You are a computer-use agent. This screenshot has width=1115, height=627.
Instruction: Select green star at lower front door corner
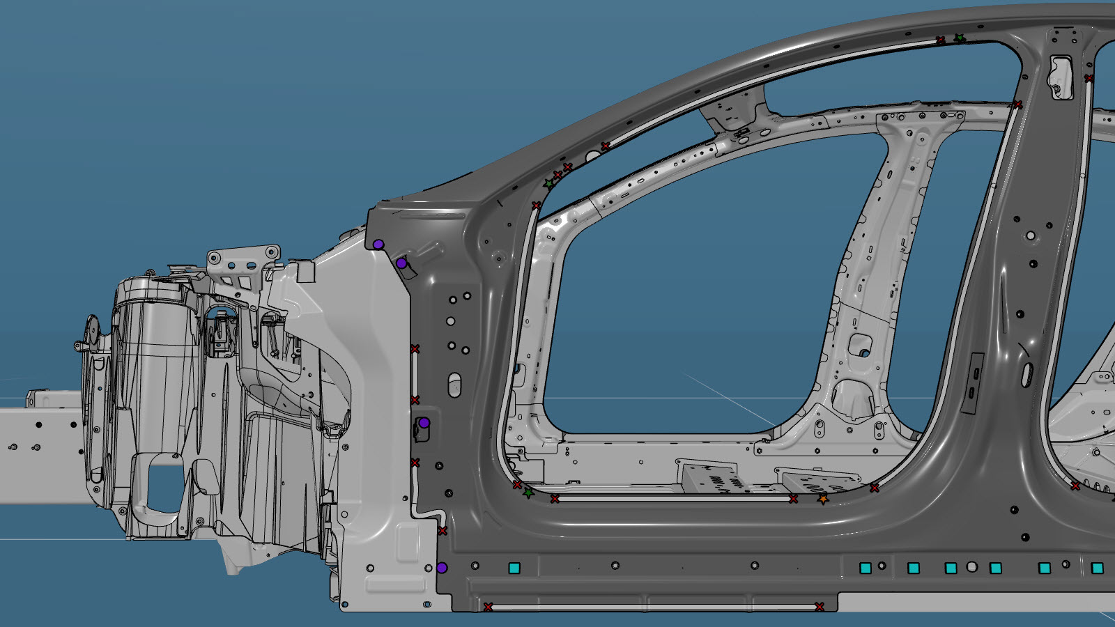(x=528, y=493)
